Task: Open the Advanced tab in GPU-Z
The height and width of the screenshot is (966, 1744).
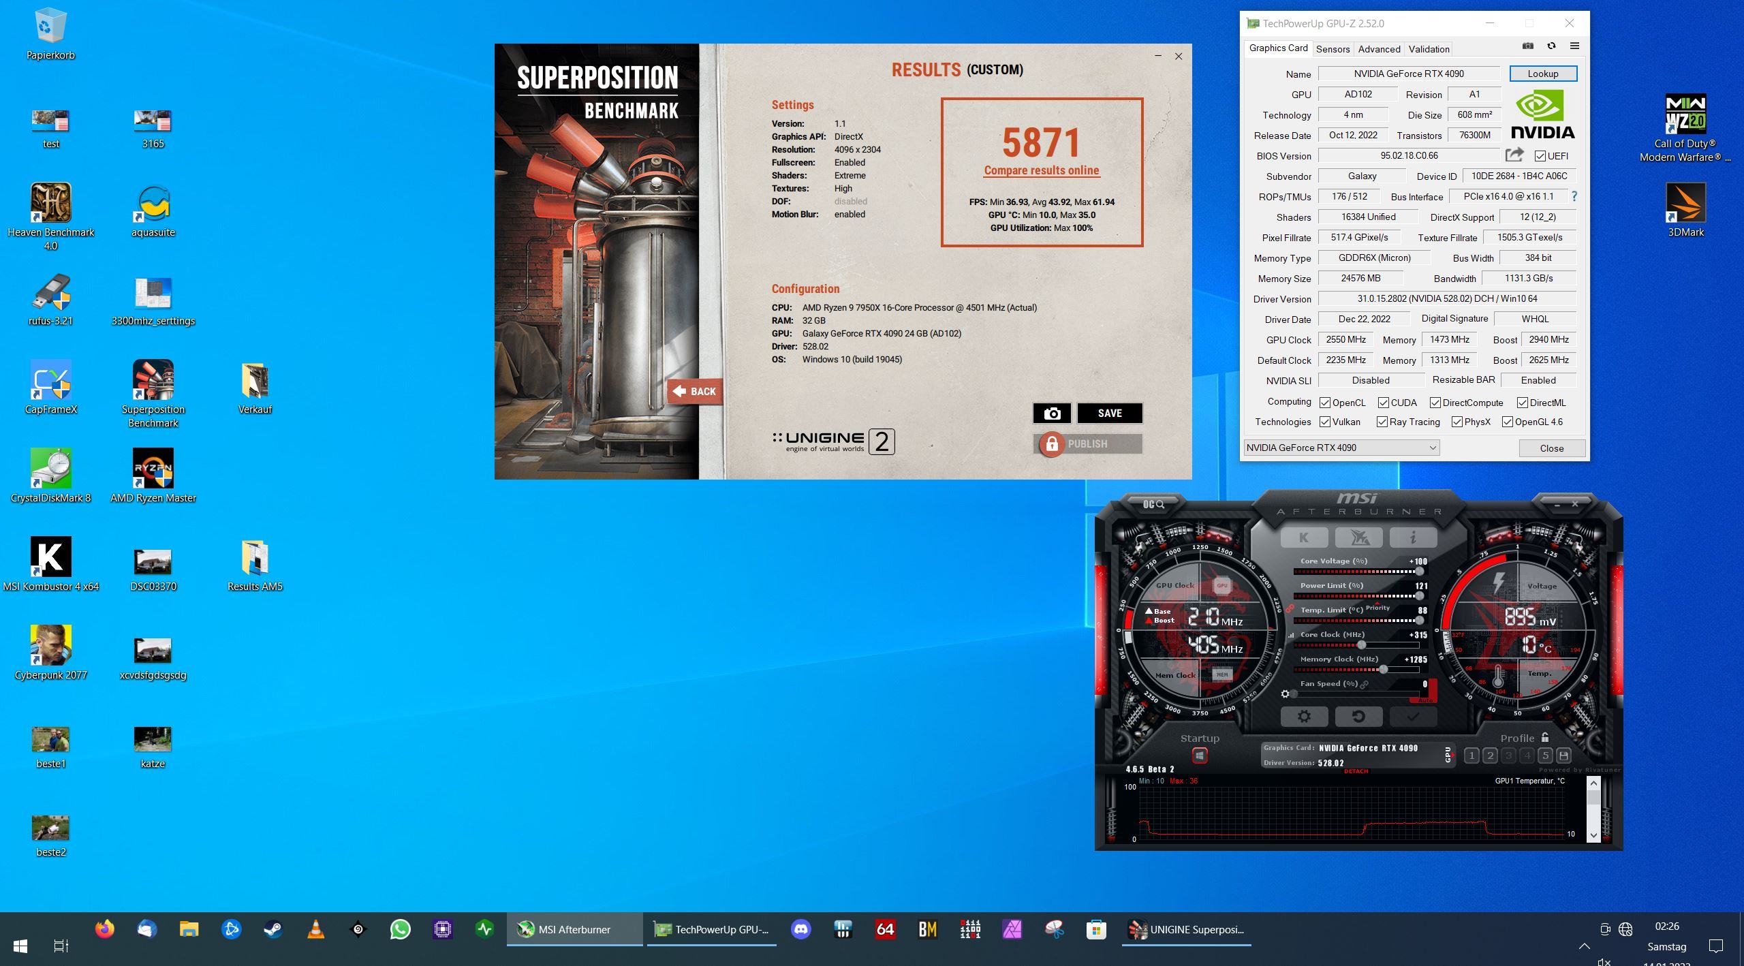Action: point(1379,49)
